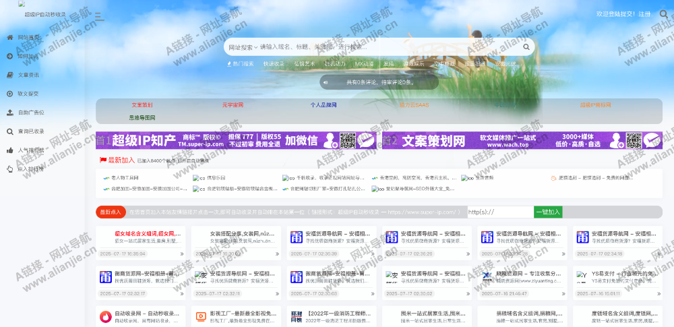Click the 超级IP知产 purple banner ad
Image resolution: width=674 pixels, height=327 pixels.
click(x=237, y=140)
